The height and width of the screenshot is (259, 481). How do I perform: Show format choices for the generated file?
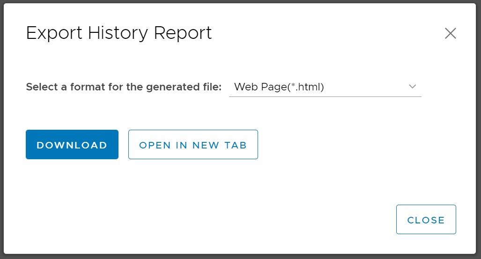tap(325, 87)
